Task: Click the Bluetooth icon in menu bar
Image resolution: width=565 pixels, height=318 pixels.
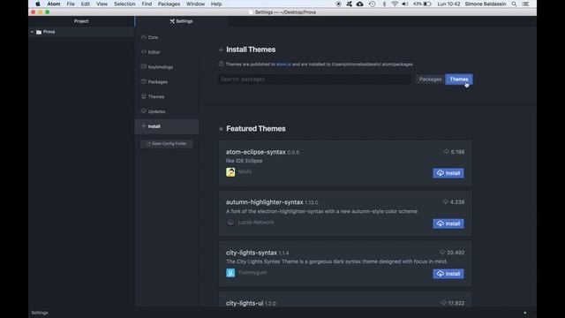Action: click(x=384, y=4)
